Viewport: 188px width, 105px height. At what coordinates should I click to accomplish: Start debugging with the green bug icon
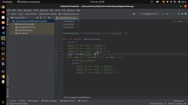167,14
